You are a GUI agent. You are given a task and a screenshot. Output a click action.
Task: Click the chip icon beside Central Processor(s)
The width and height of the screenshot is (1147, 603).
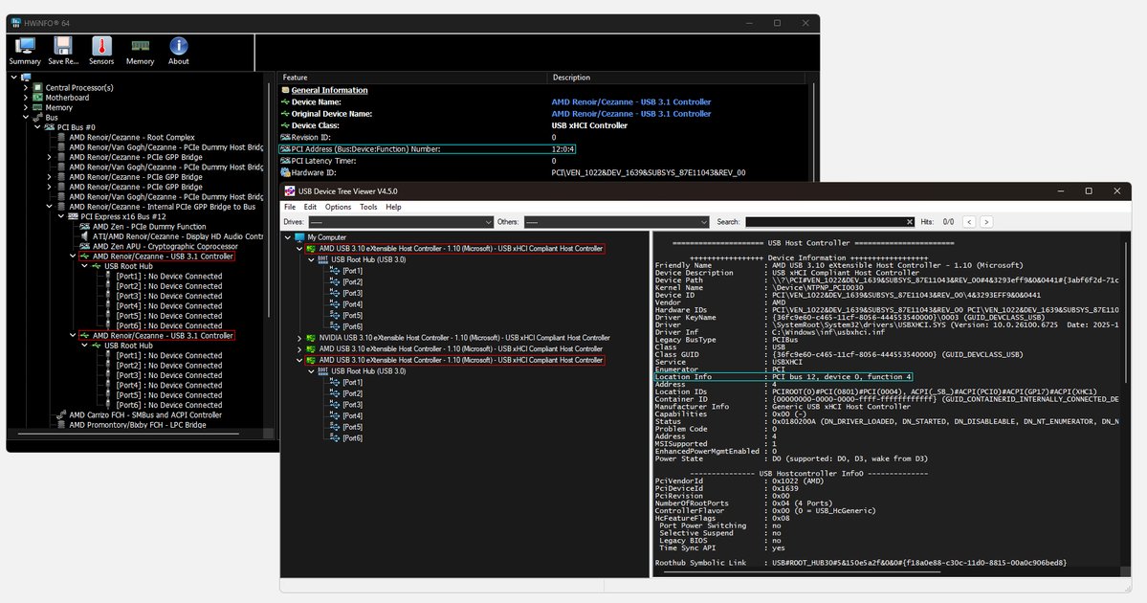[x=38, y=87]
